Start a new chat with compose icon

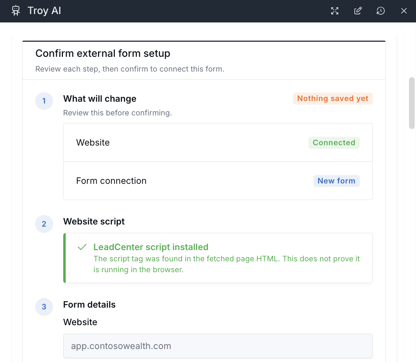pyautogui.click(x=358, y=11)
